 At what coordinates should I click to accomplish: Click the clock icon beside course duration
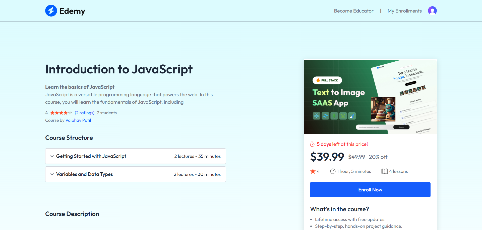tap(333, 171)
